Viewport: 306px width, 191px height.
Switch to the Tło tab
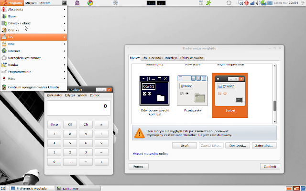click(x=144, y=58)
